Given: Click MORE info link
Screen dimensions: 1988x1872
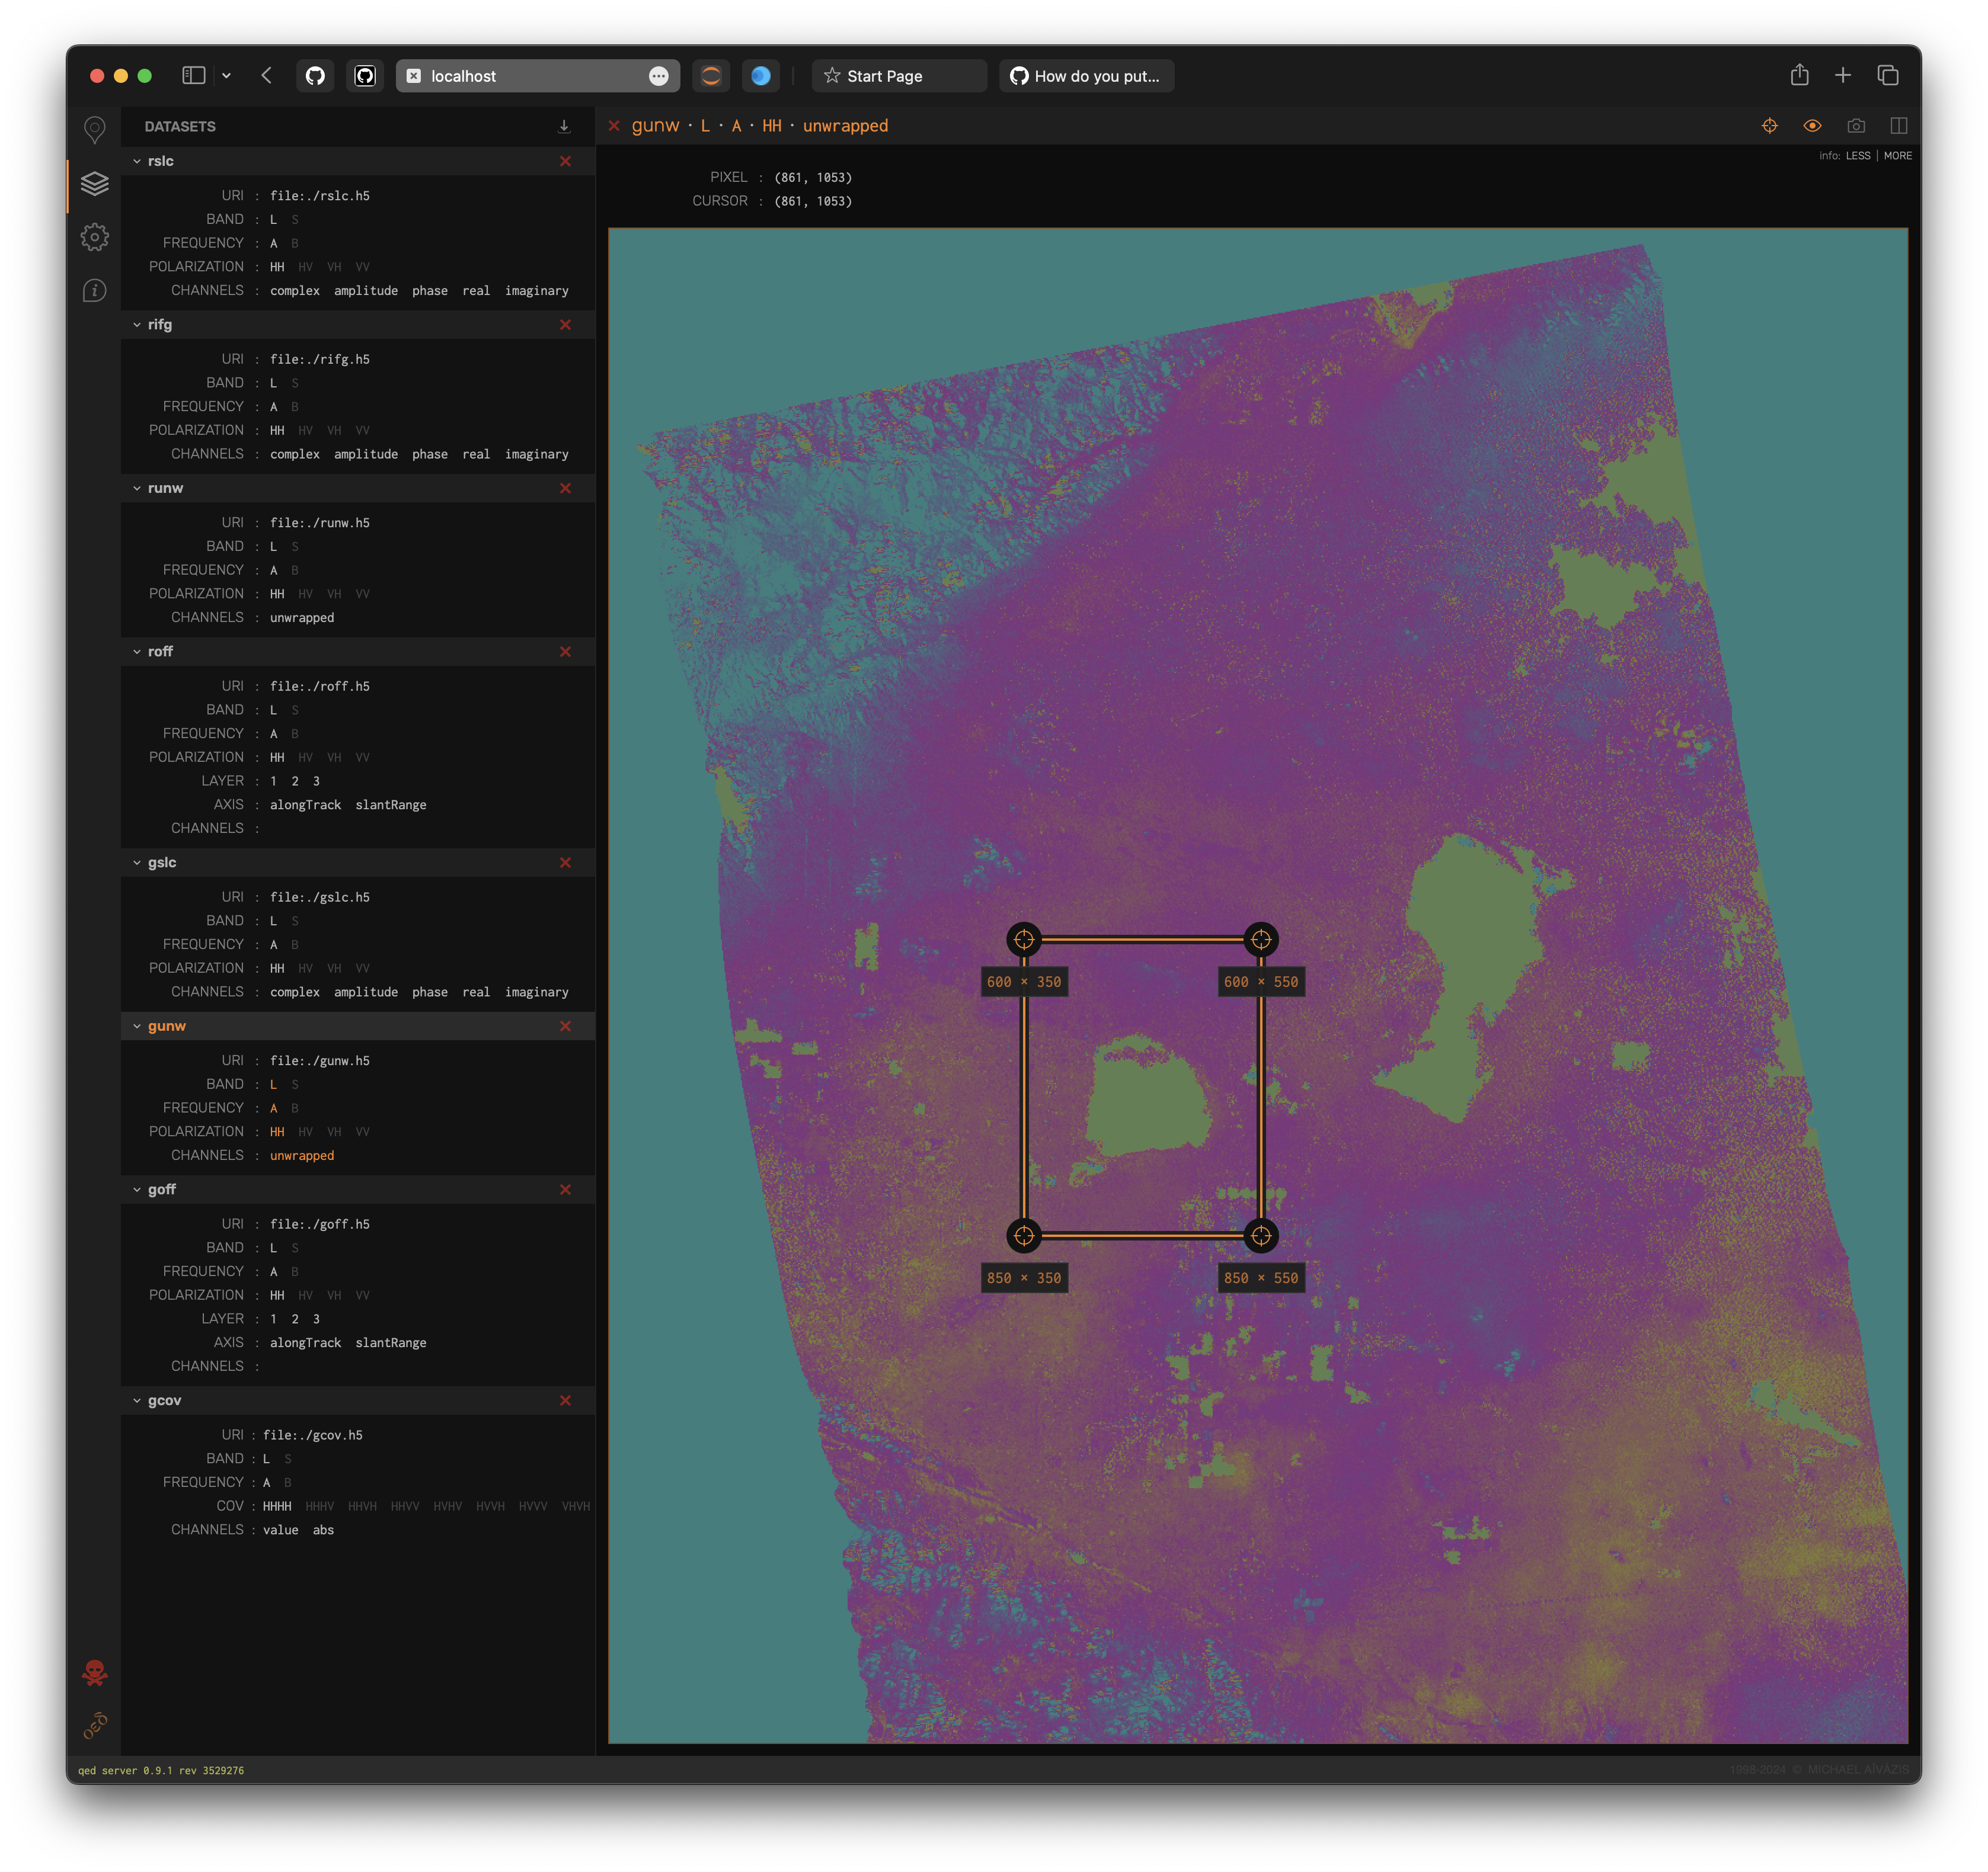Looking at the screenshot, I should pos(1897,156).
